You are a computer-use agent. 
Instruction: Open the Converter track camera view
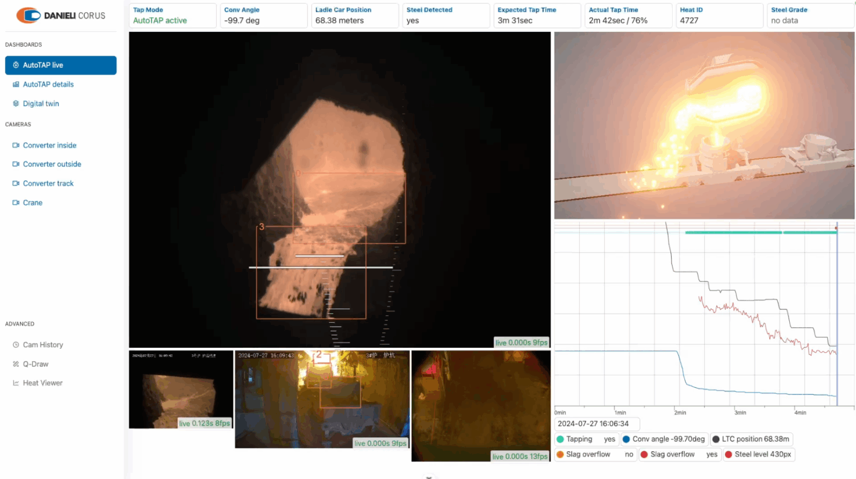pyautogui.click(x=48, y=184)
